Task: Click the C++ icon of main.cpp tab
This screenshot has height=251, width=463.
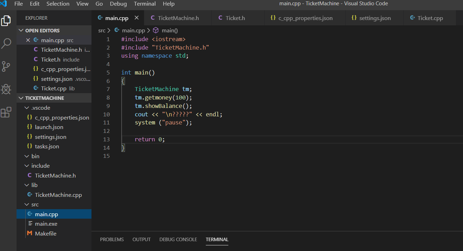Action: tap(100, 18)
